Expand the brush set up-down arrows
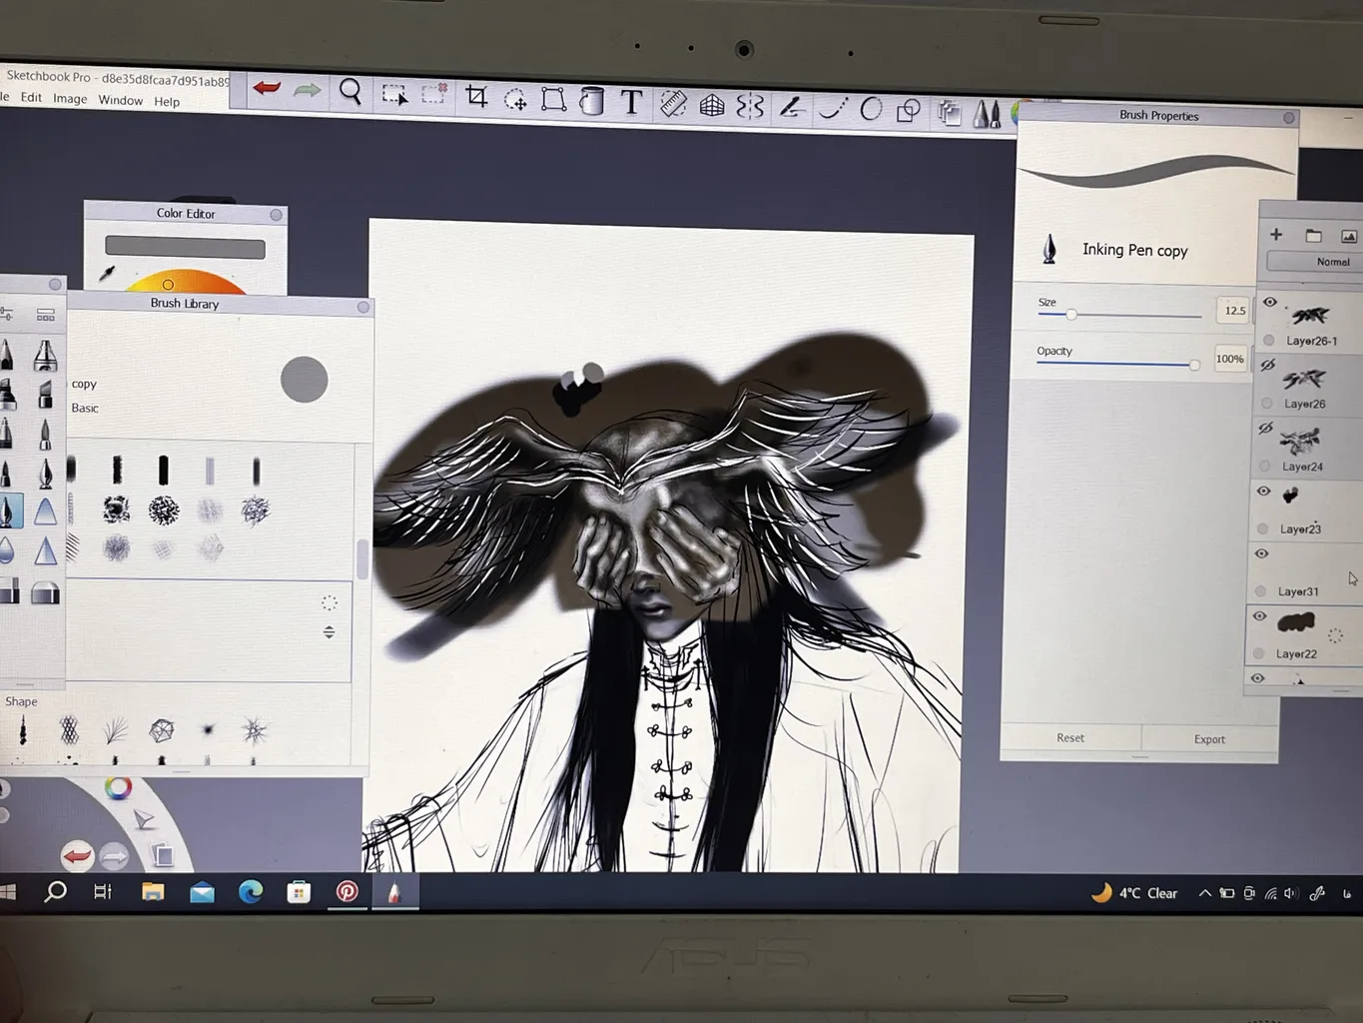This screenshot has width=1363, height=1023. click(x=329, y=632)
